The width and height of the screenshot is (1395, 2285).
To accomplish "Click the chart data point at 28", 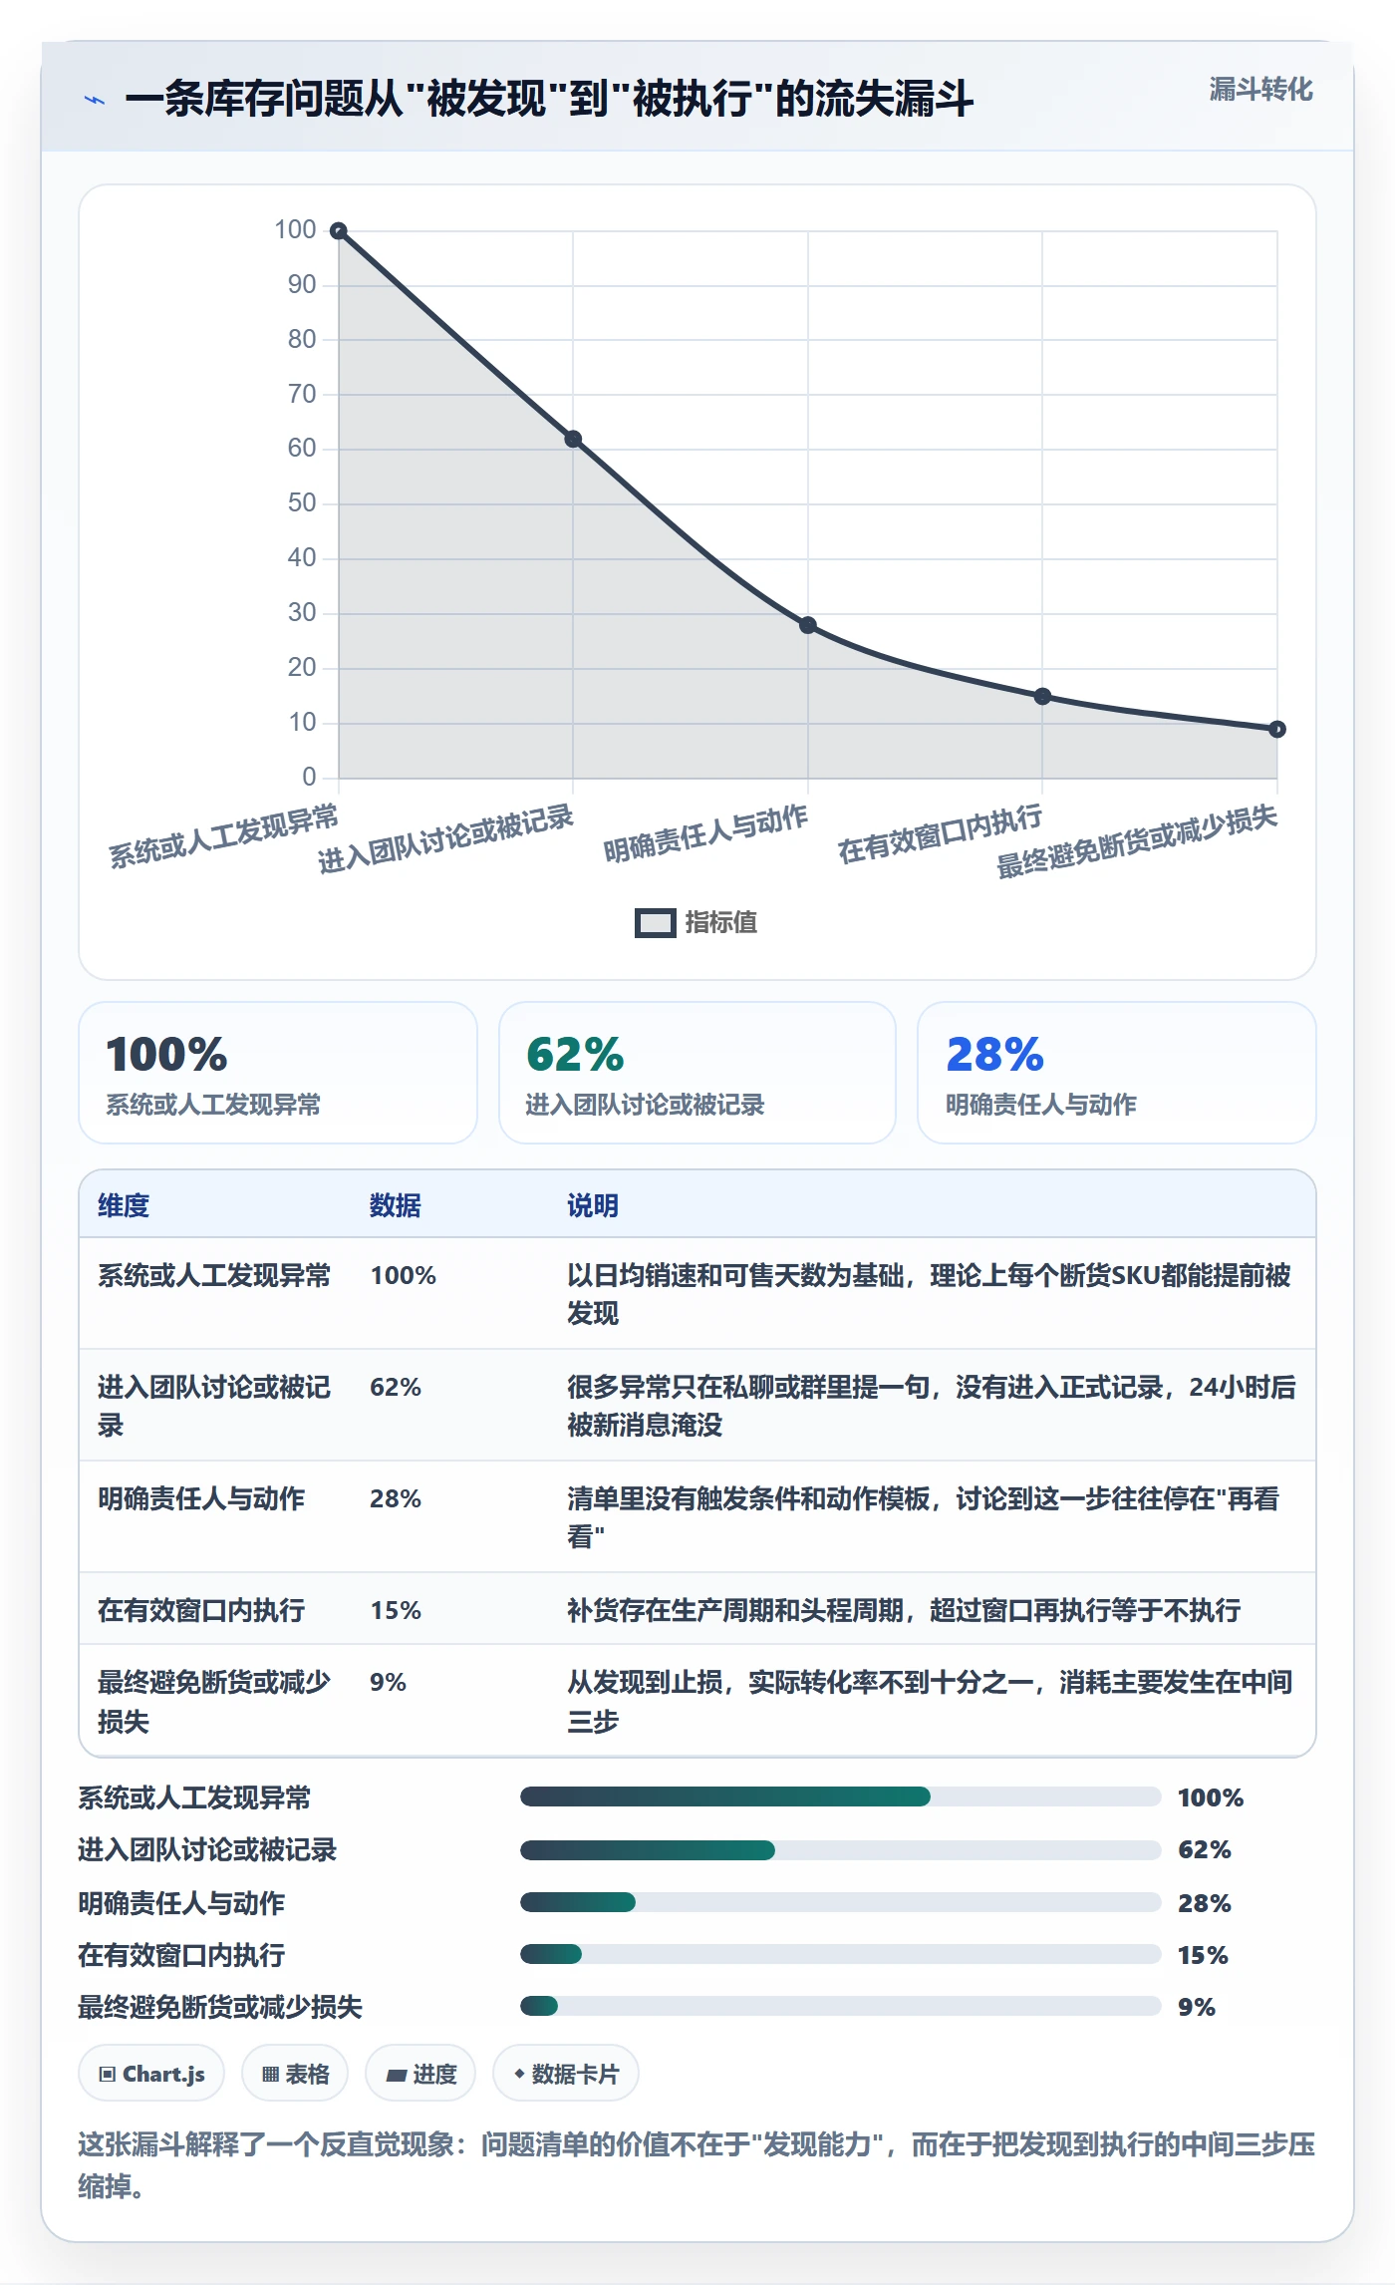I will coord(808,625).
